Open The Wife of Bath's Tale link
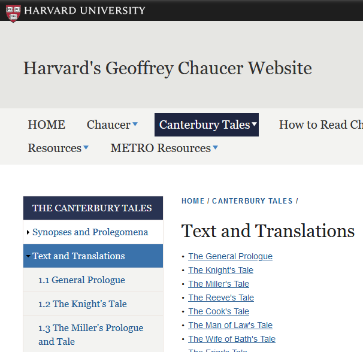This screenshot has height=352, width=363. (232, 339)
